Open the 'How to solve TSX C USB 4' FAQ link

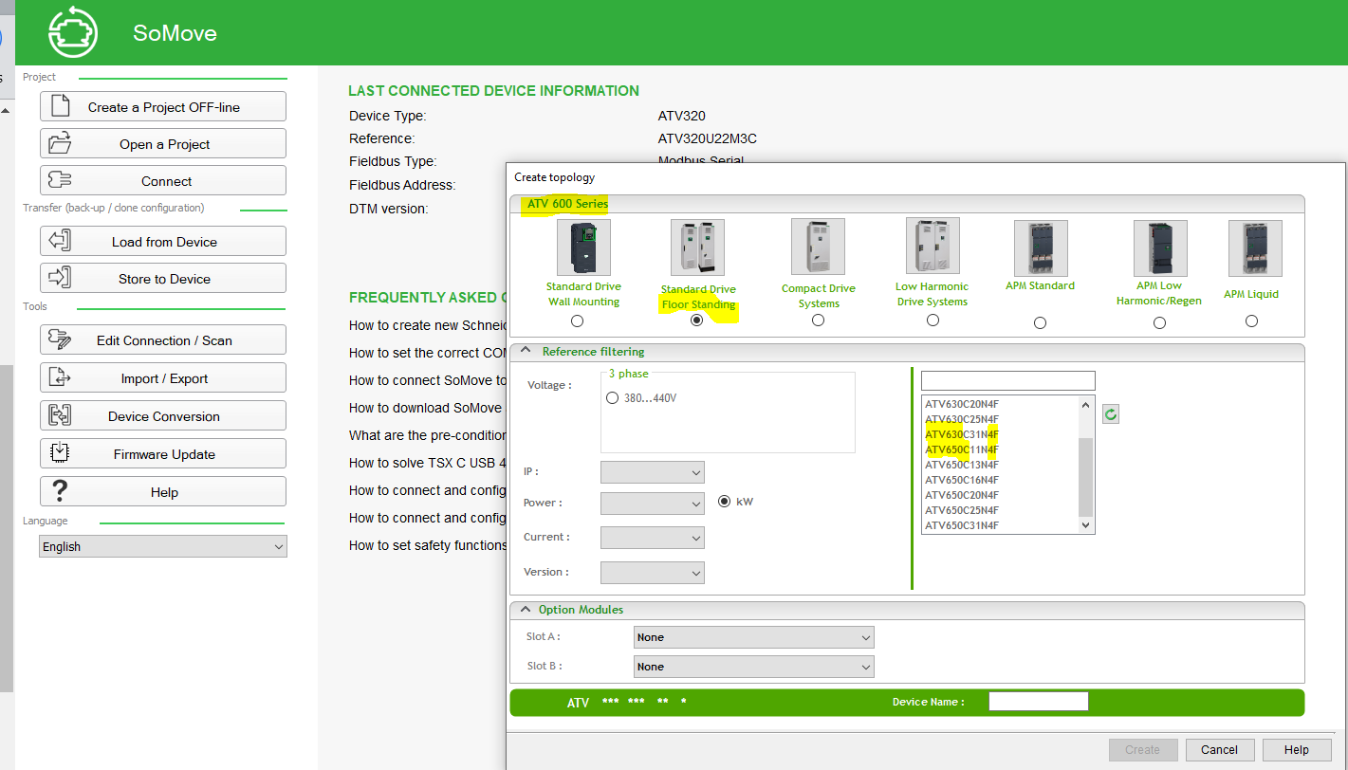[427, 463]
